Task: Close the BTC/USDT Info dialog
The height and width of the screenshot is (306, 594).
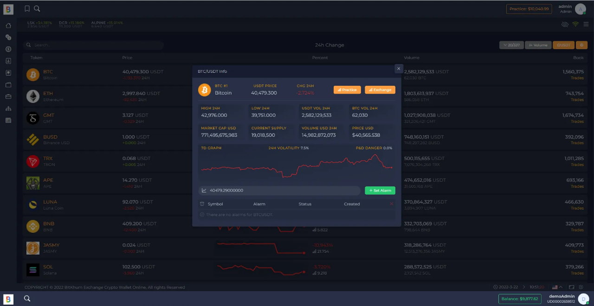Action: coord(398,69)
